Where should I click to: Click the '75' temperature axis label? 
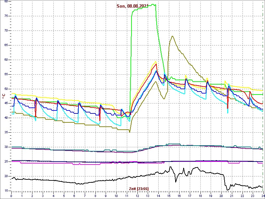click(x=6, y=16)
